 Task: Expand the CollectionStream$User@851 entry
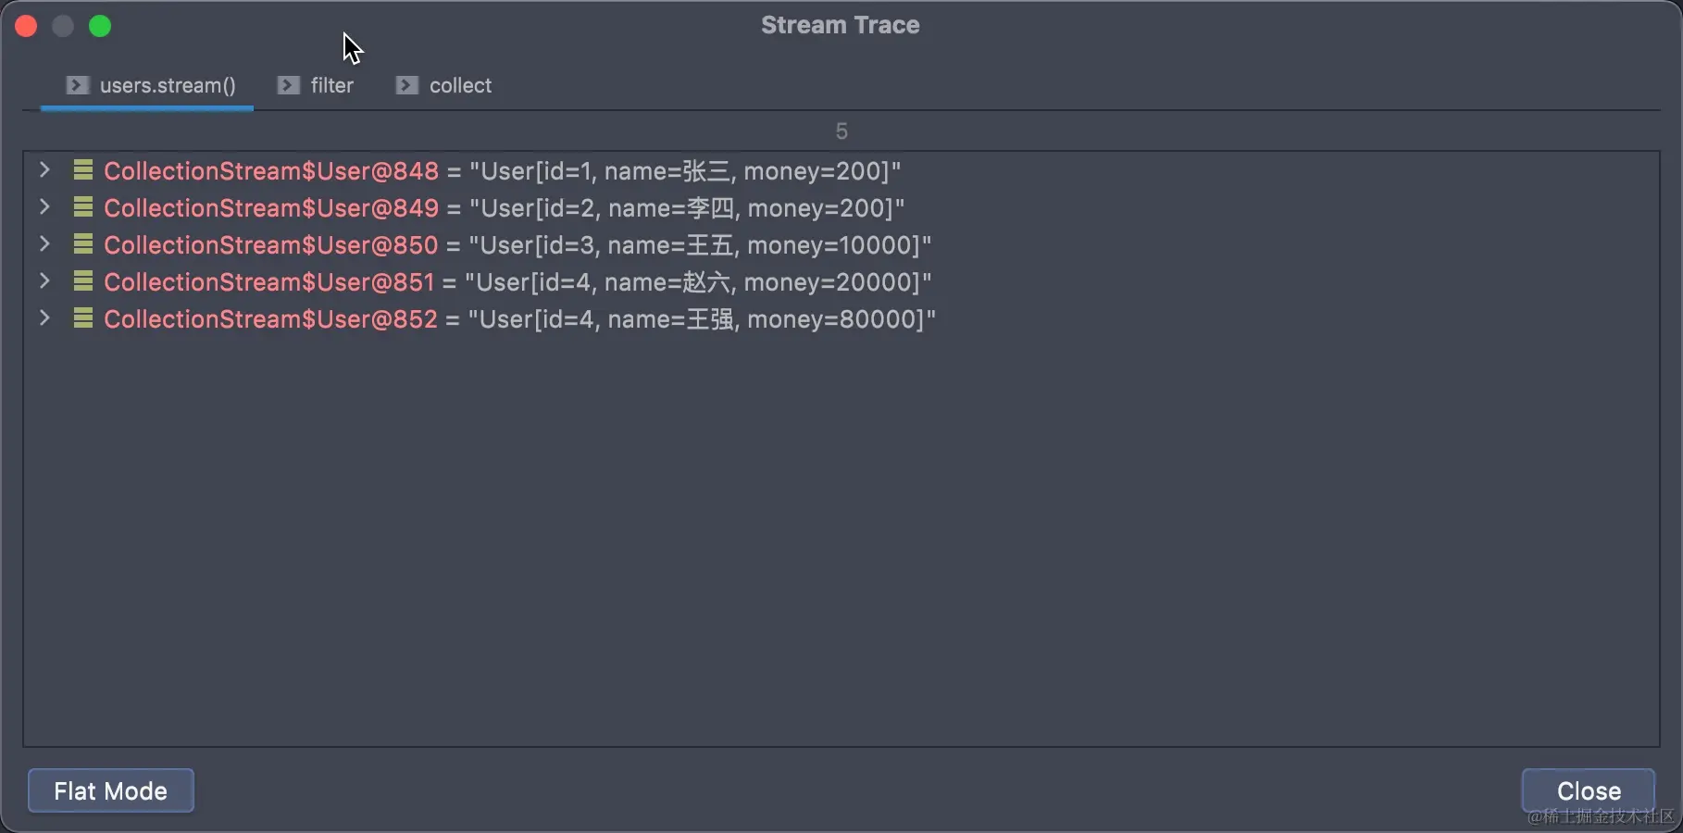click(44, 280)
